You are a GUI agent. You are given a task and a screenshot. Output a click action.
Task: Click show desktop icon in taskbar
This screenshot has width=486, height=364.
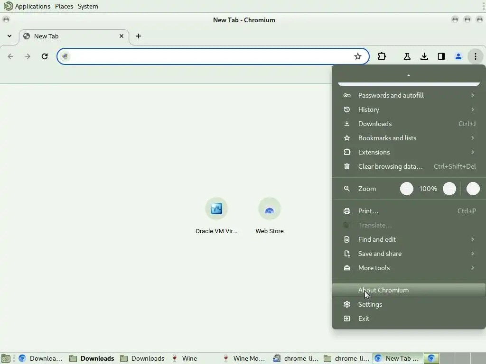pyautogui.click(x=6, y=358)
